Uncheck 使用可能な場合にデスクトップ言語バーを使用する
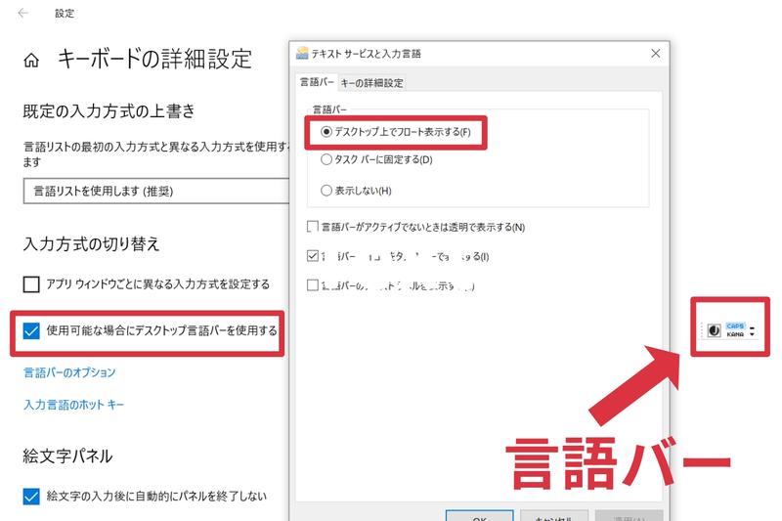The height and width of the screenshot is (521, 782). point(31,330)
